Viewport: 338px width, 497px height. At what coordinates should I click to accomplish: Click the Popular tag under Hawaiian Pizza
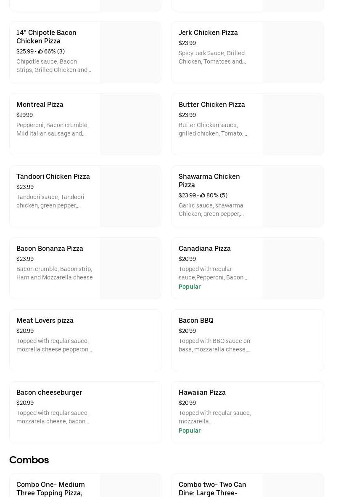click(190, 431)
